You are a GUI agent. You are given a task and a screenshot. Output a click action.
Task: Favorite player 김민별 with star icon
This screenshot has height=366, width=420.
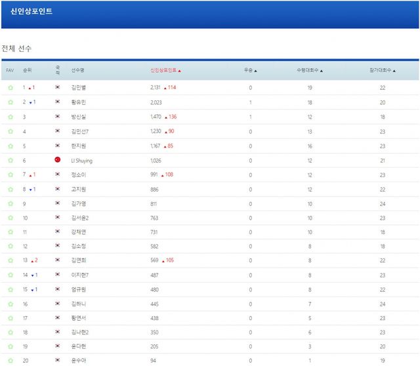click(x=10, y=88)
